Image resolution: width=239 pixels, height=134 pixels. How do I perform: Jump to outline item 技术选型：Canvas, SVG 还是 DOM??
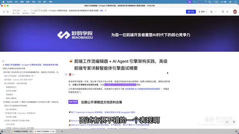coord(18,80)
